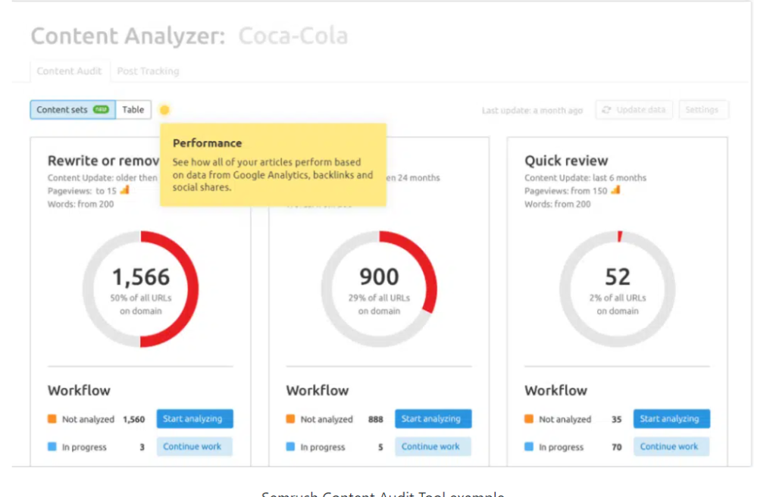Click the 52 donut chart
Screen dimensions: 776x497
coord(618,289)
